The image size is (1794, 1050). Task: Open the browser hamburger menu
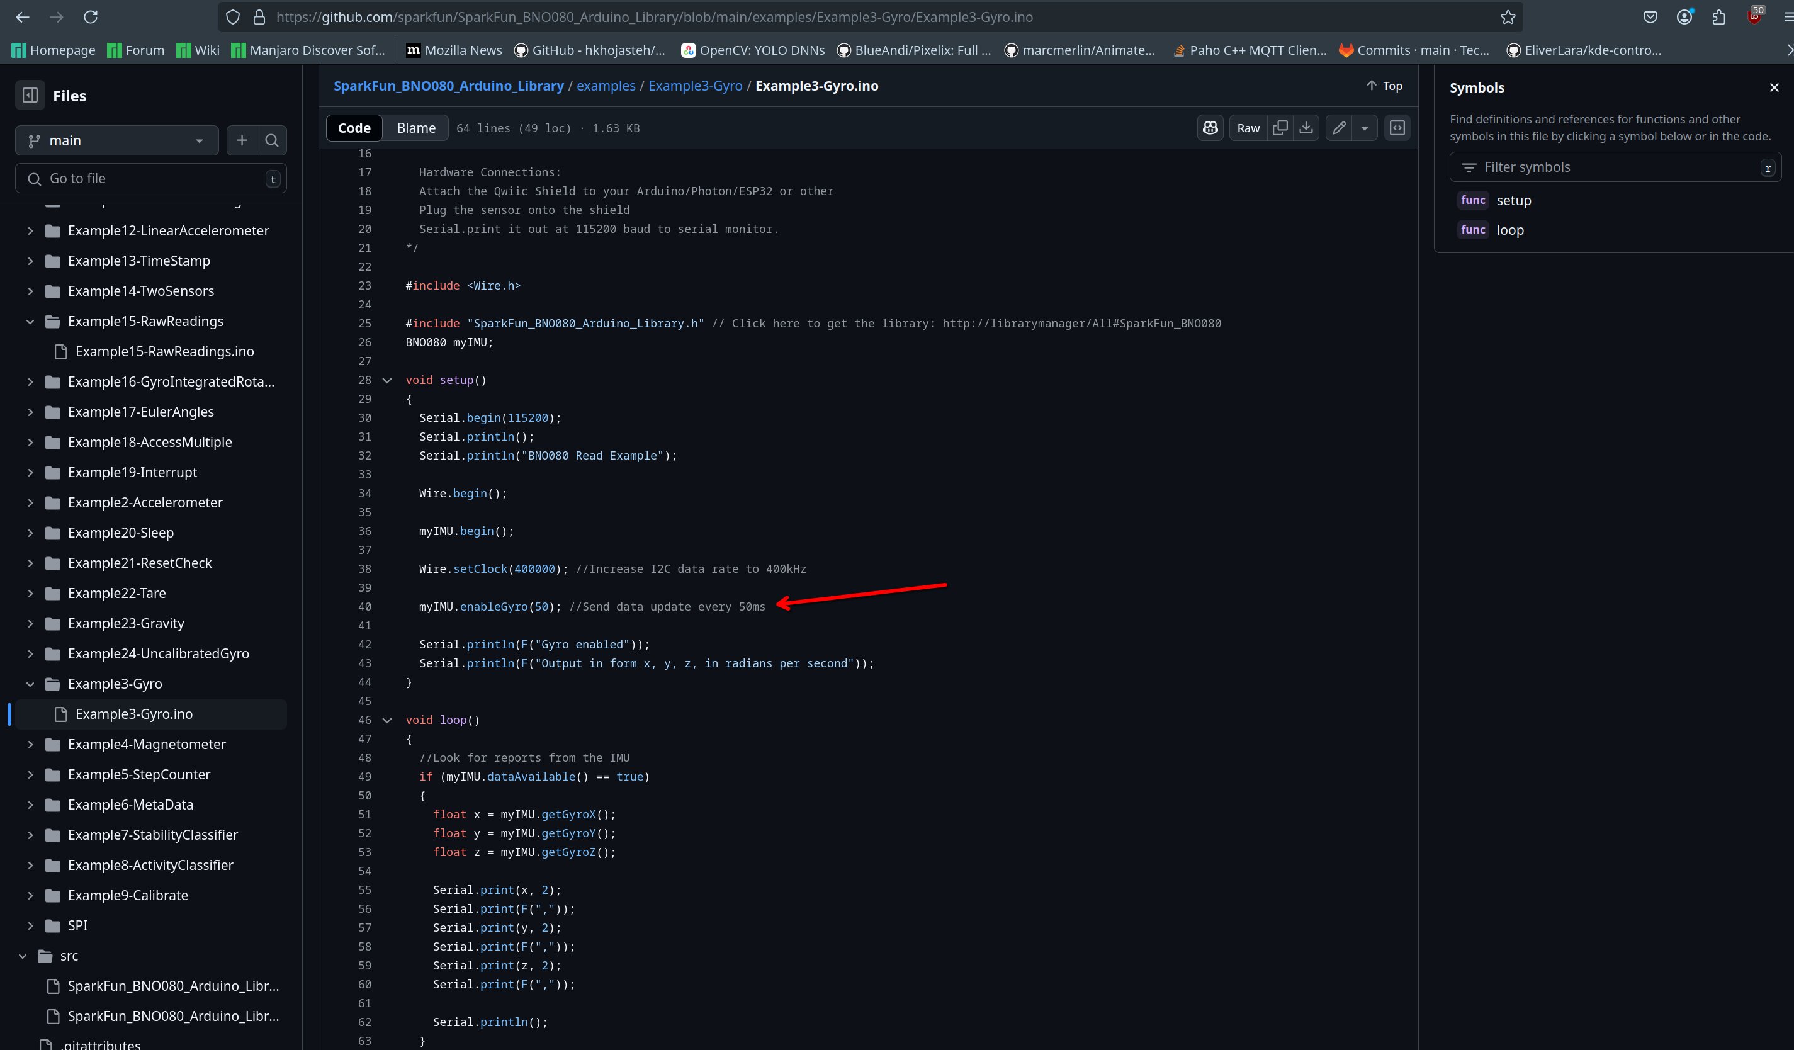pyautogui.click(x=1788, y=17)
